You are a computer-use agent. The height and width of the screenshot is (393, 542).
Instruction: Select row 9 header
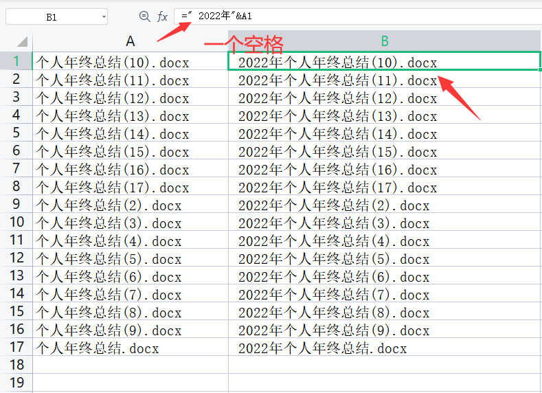click(x=16, y=205)
